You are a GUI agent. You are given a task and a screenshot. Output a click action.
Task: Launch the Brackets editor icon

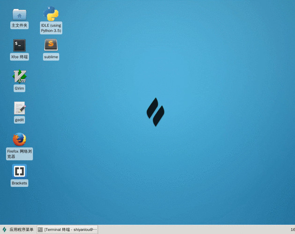(19, 171)
